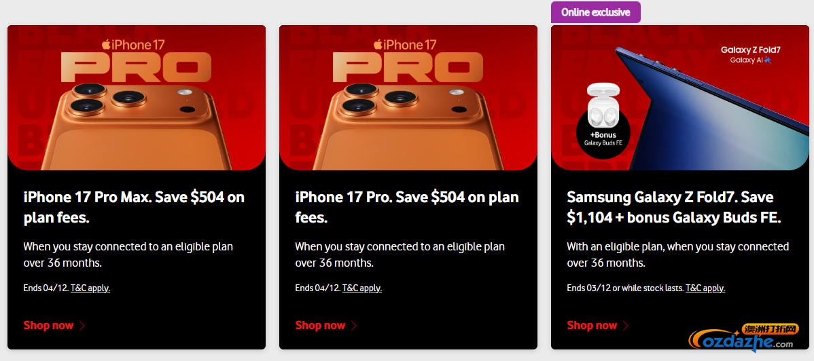Click Shop now for Galaxy Z Fold7
The width and height of the screenshot is (814, 361).
[592, 325]
